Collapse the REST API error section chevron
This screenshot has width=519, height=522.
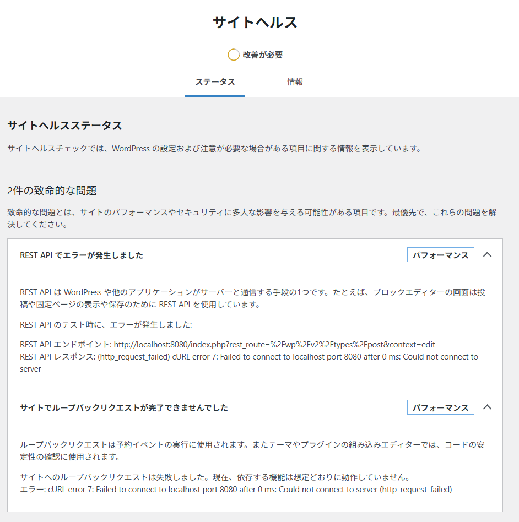487,255
